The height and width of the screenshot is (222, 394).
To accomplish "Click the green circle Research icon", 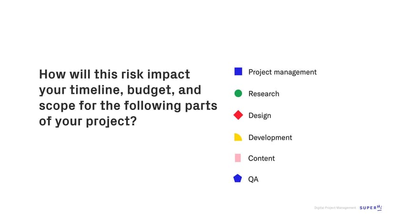I will (x=238, y=93).
